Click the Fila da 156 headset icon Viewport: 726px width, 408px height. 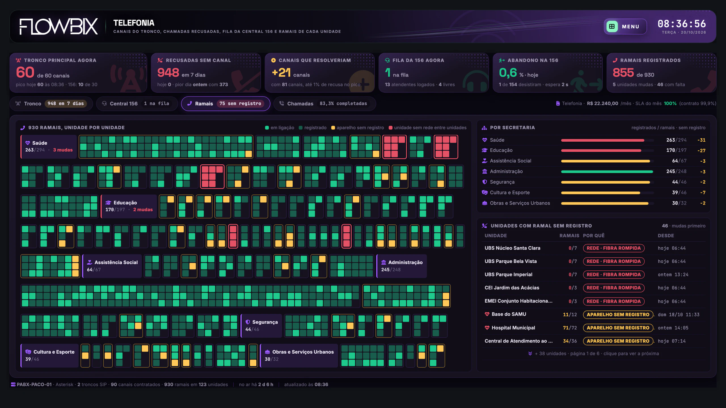pos(387,60)
